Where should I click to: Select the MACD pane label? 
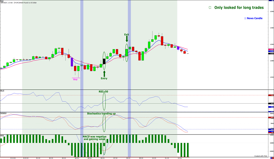pos(2,135)
